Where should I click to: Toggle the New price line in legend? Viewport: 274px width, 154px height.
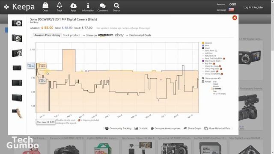[x=205, y=45]
